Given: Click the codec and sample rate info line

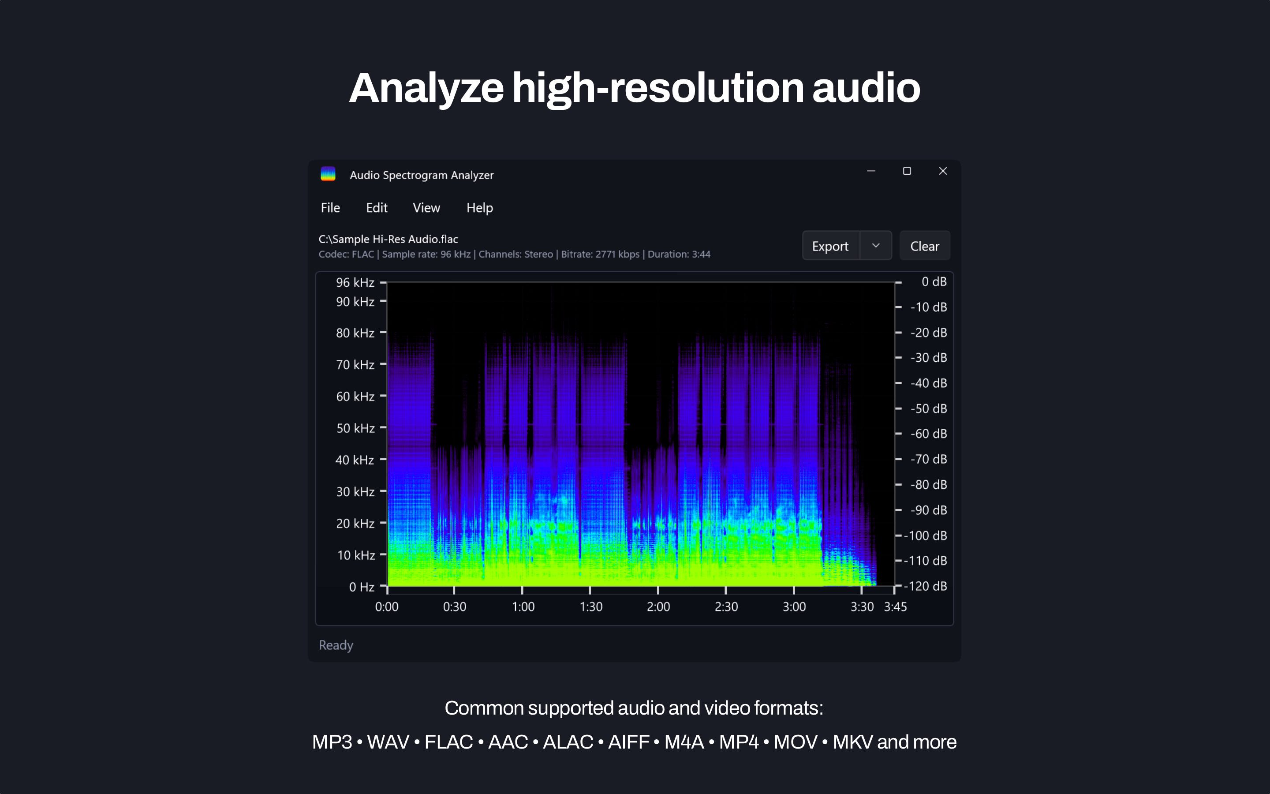Looking at the screenshot, I should 514,254.
